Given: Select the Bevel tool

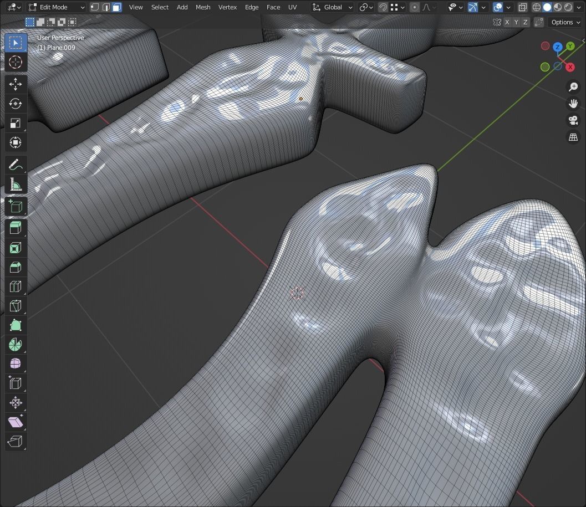Looking at the screenshot, I should 16,267.
